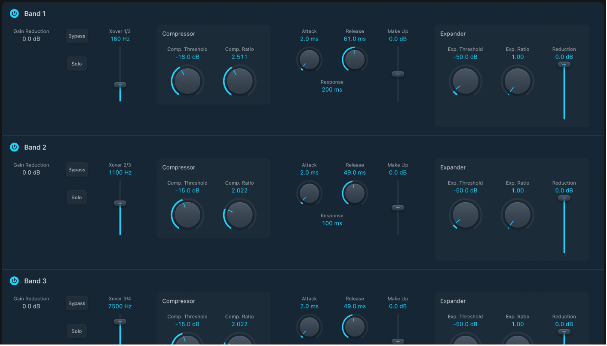Bypass Band 2
607x346 pixels.
77,169
